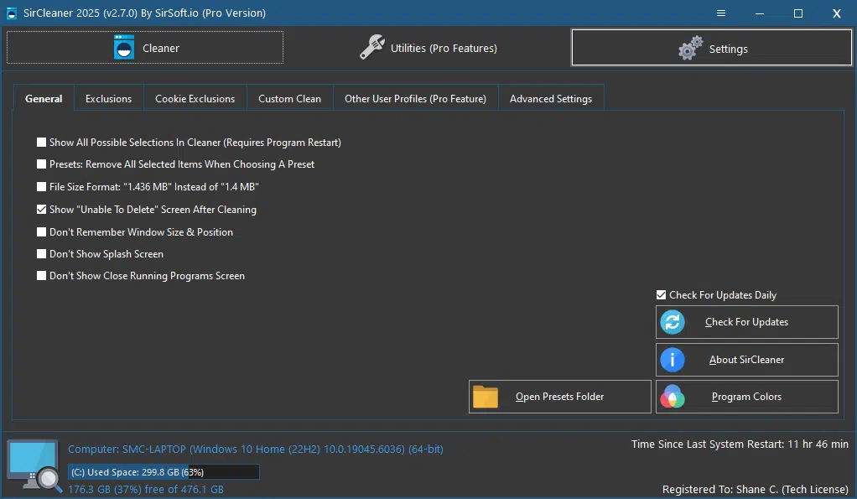Image resolution: width=857 pixels, height=499 pixels.
Task: Open the Utilities (Pro Features) section
Action: pyautogui.click(x=428, y=48)
